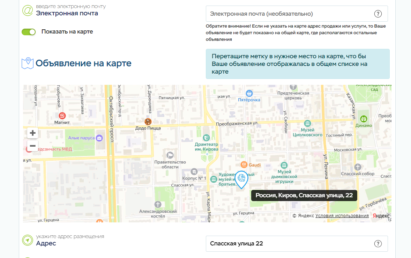The height and width of the screenshot is (258, 411).
Task: Click the Магнит store icon
Action: tap(62, 116)
